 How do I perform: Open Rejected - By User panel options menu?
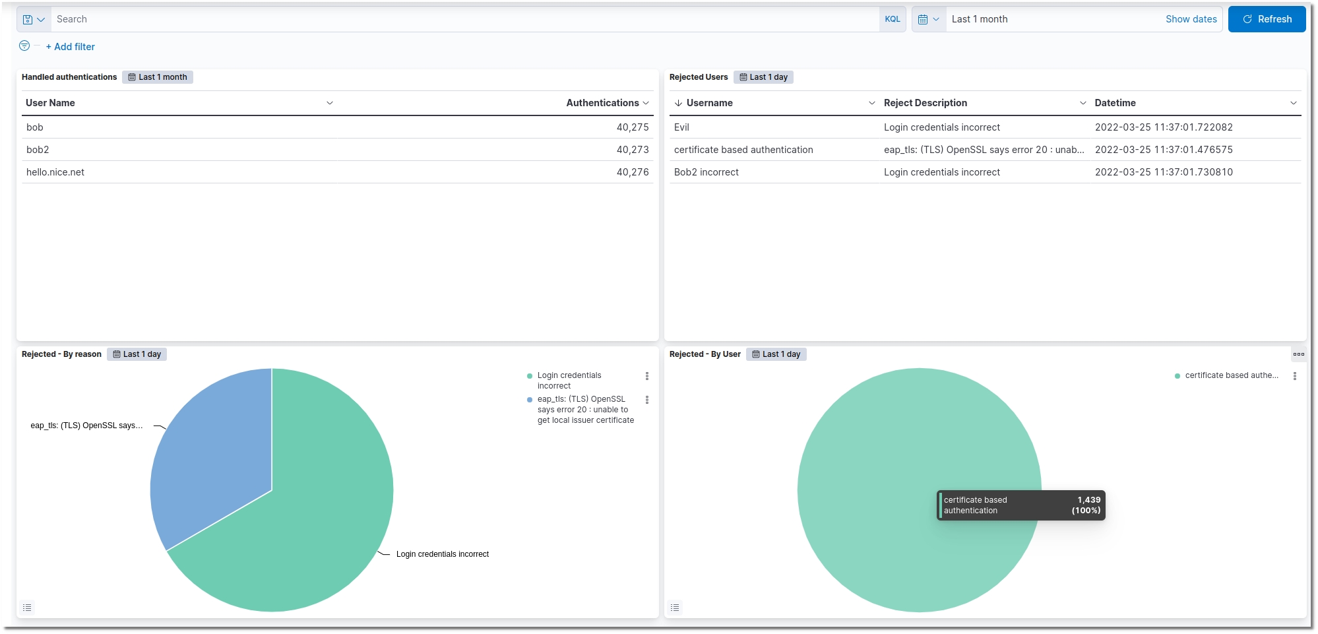1298,354
